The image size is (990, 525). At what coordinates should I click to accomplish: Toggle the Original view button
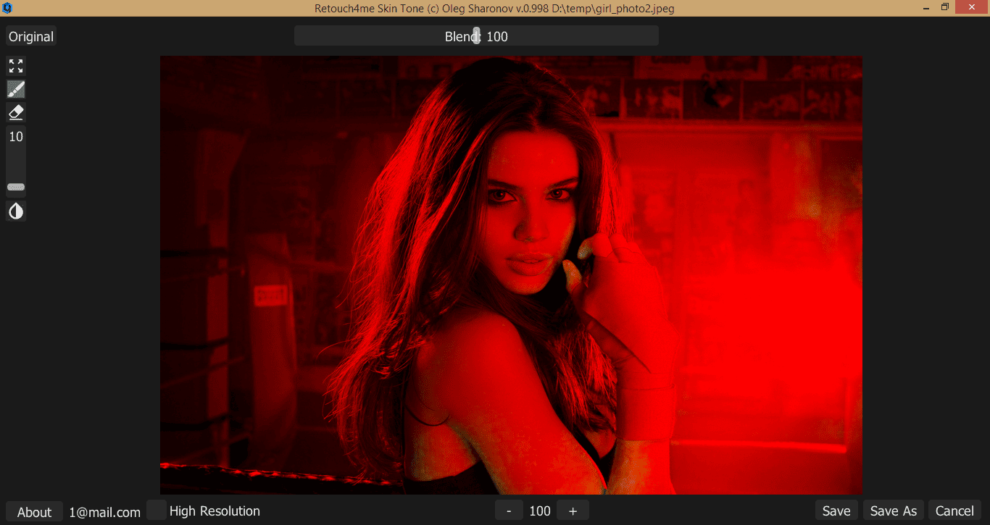(31, 36)
